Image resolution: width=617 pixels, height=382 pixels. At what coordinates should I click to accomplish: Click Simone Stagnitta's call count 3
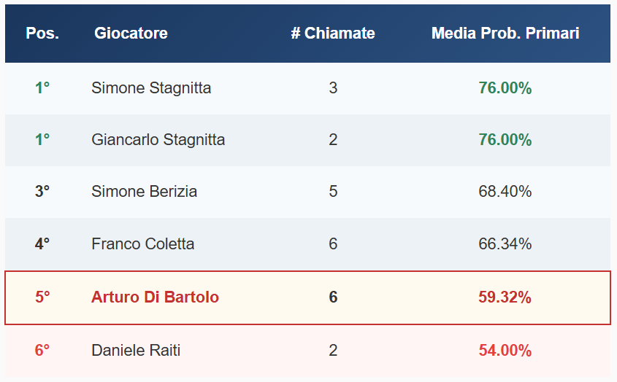pos(333,88)
